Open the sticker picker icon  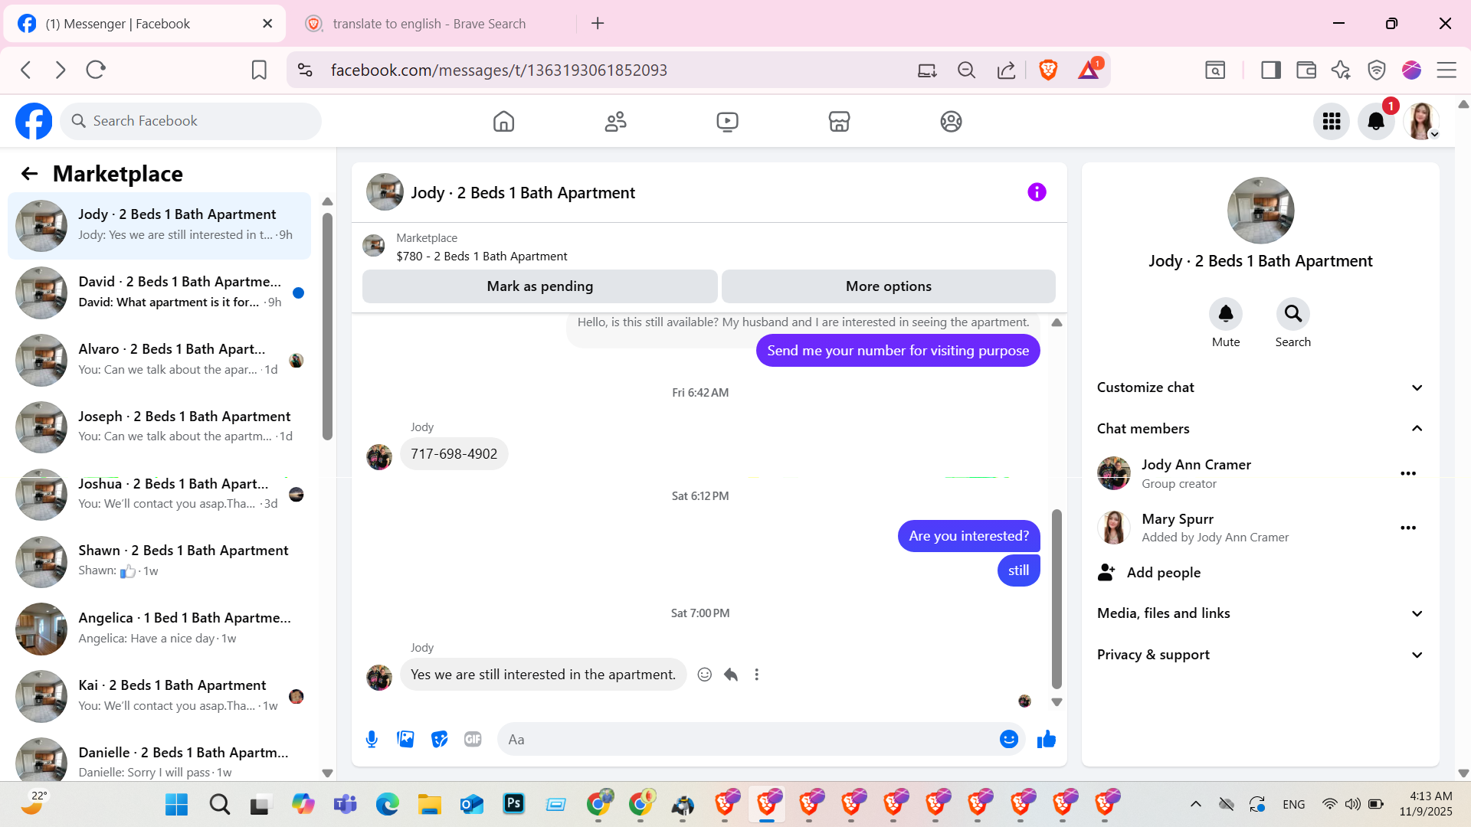click(x=439, y=739)
